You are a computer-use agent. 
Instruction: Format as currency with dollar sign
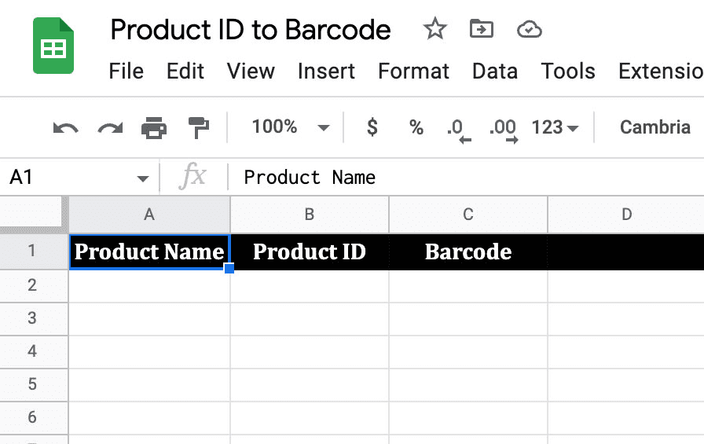tap(372, 127)
